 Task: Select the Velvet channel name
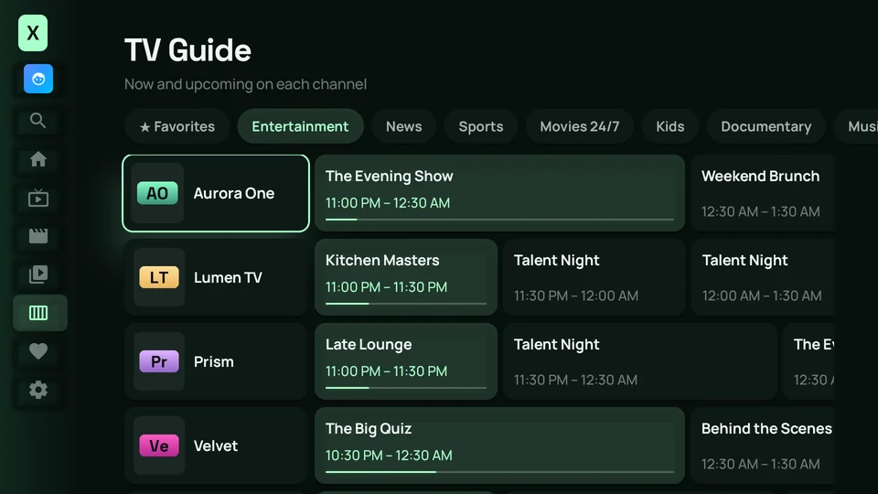pos(216,446)
